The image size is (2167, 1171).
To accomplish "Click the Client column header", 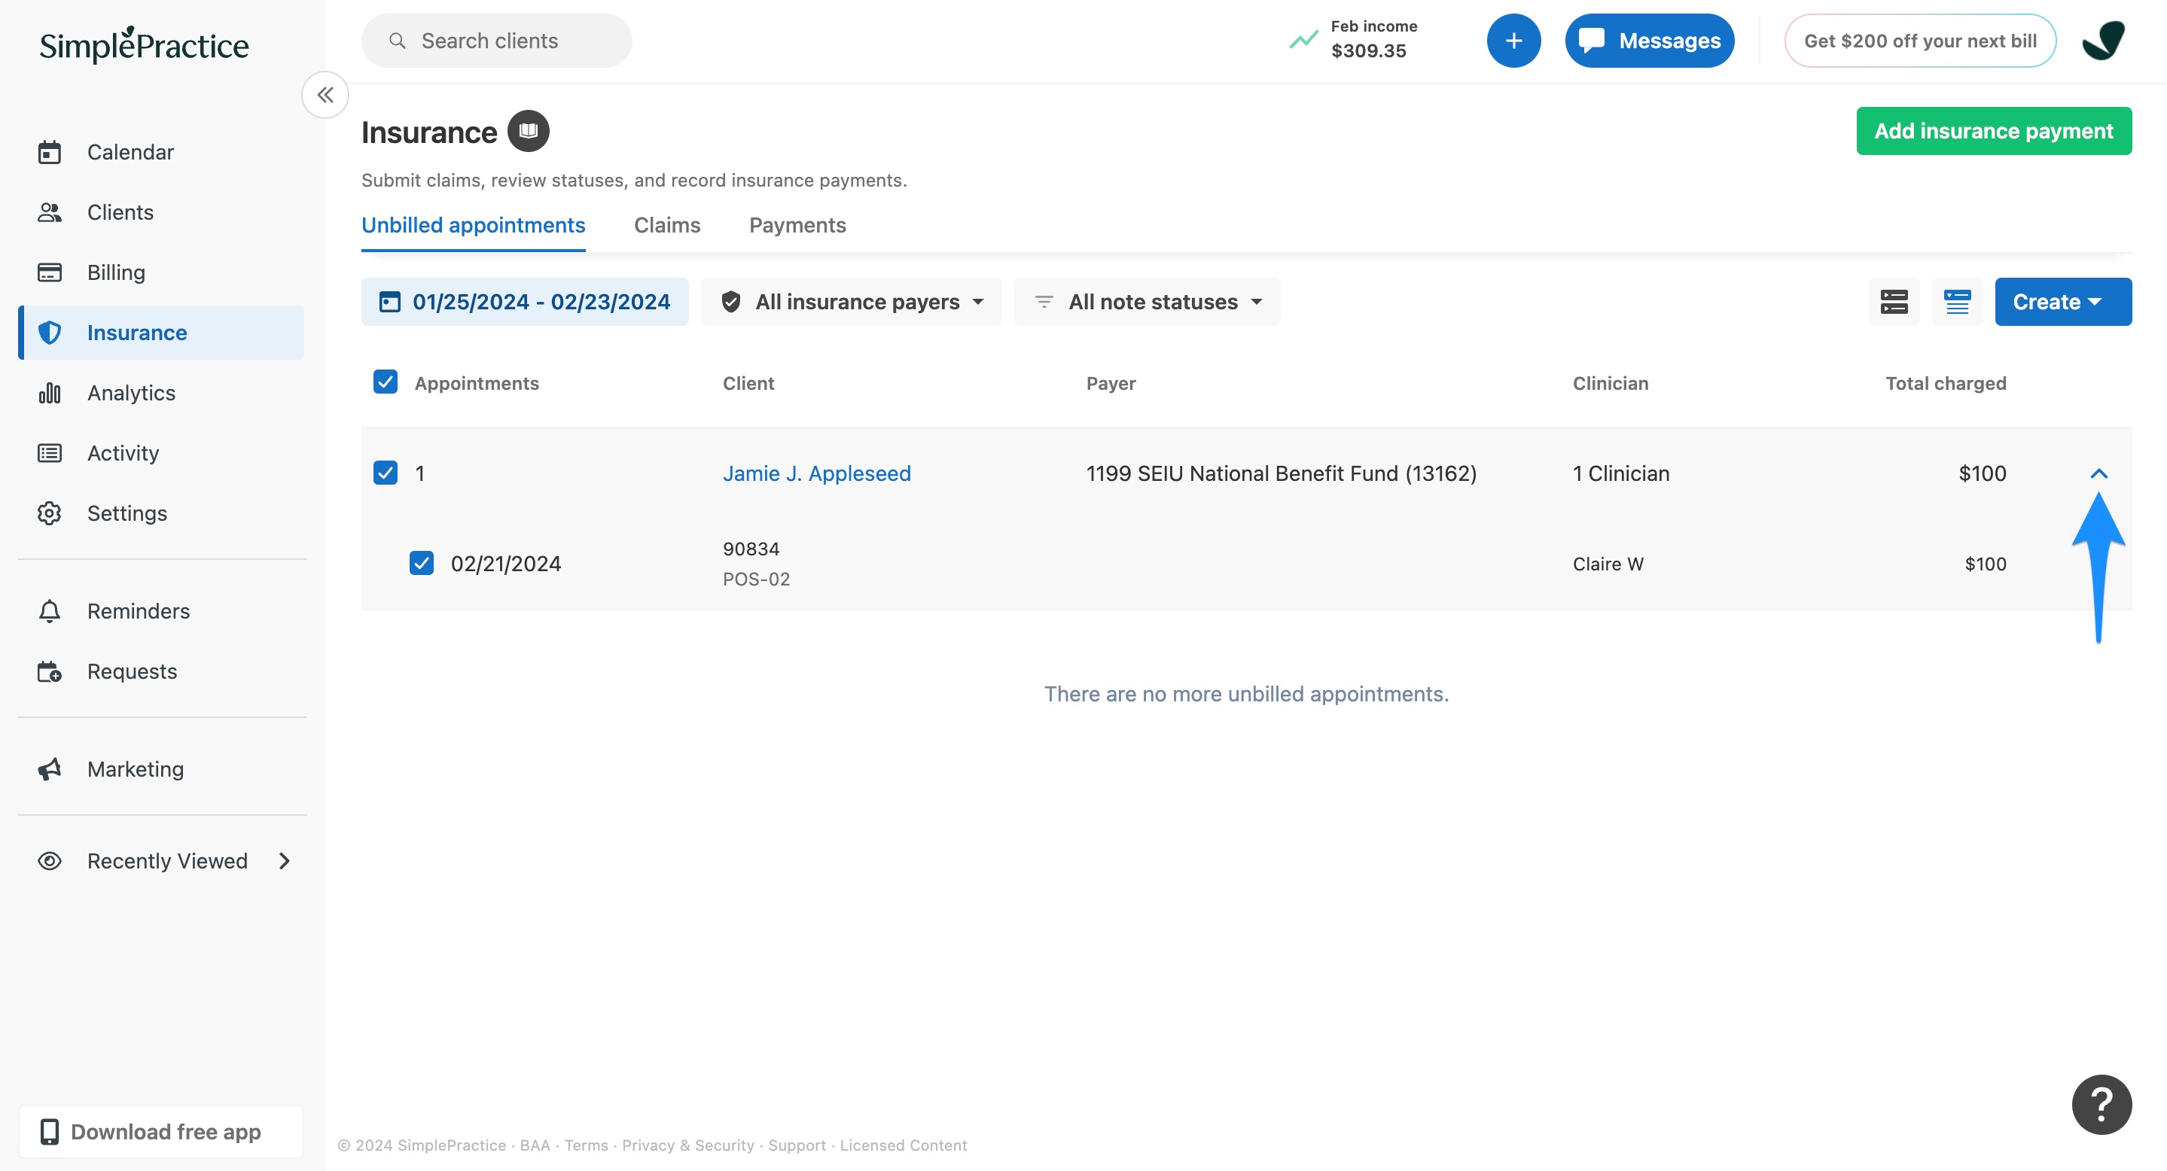I will (748, 383).
